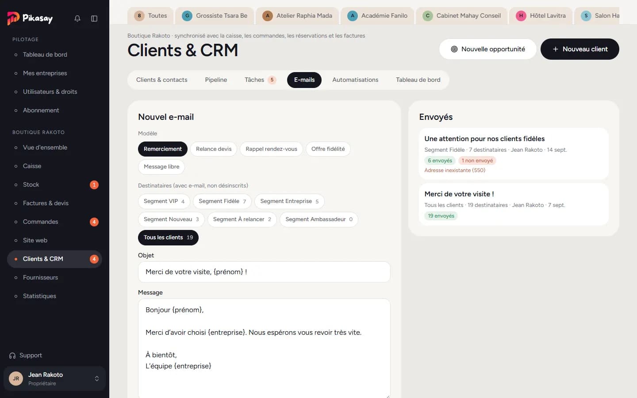Select Tous les clients recipients
637x398 pixels.
pyautogui.click(x=168, y=237)
